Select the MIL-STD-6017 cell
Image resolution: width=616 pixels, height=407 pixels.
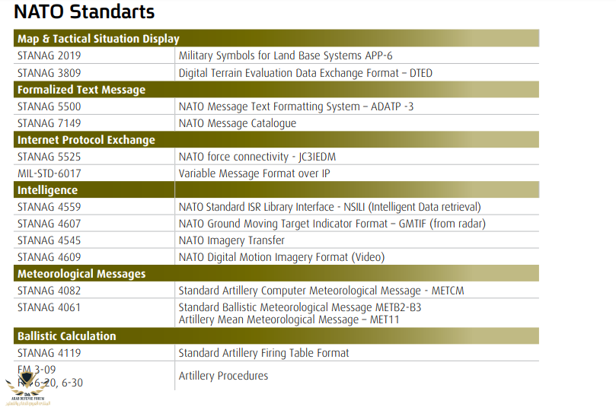(x=53, y=173)
